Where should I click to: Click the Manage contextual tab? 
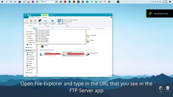45,15
